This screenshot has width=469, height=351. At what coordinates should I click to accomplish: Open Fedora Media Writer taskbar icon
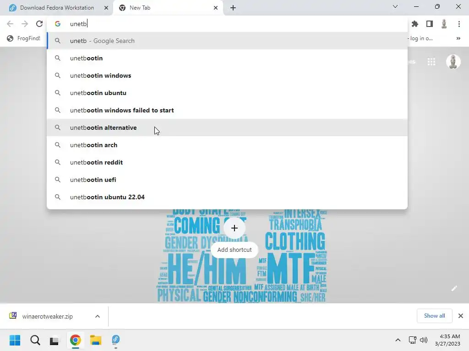116,340
